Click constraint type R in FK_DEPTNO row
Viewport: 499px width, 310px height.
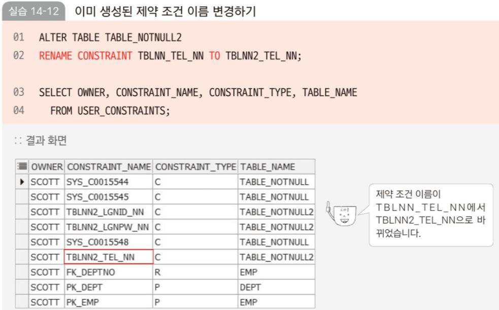point(195,272)
